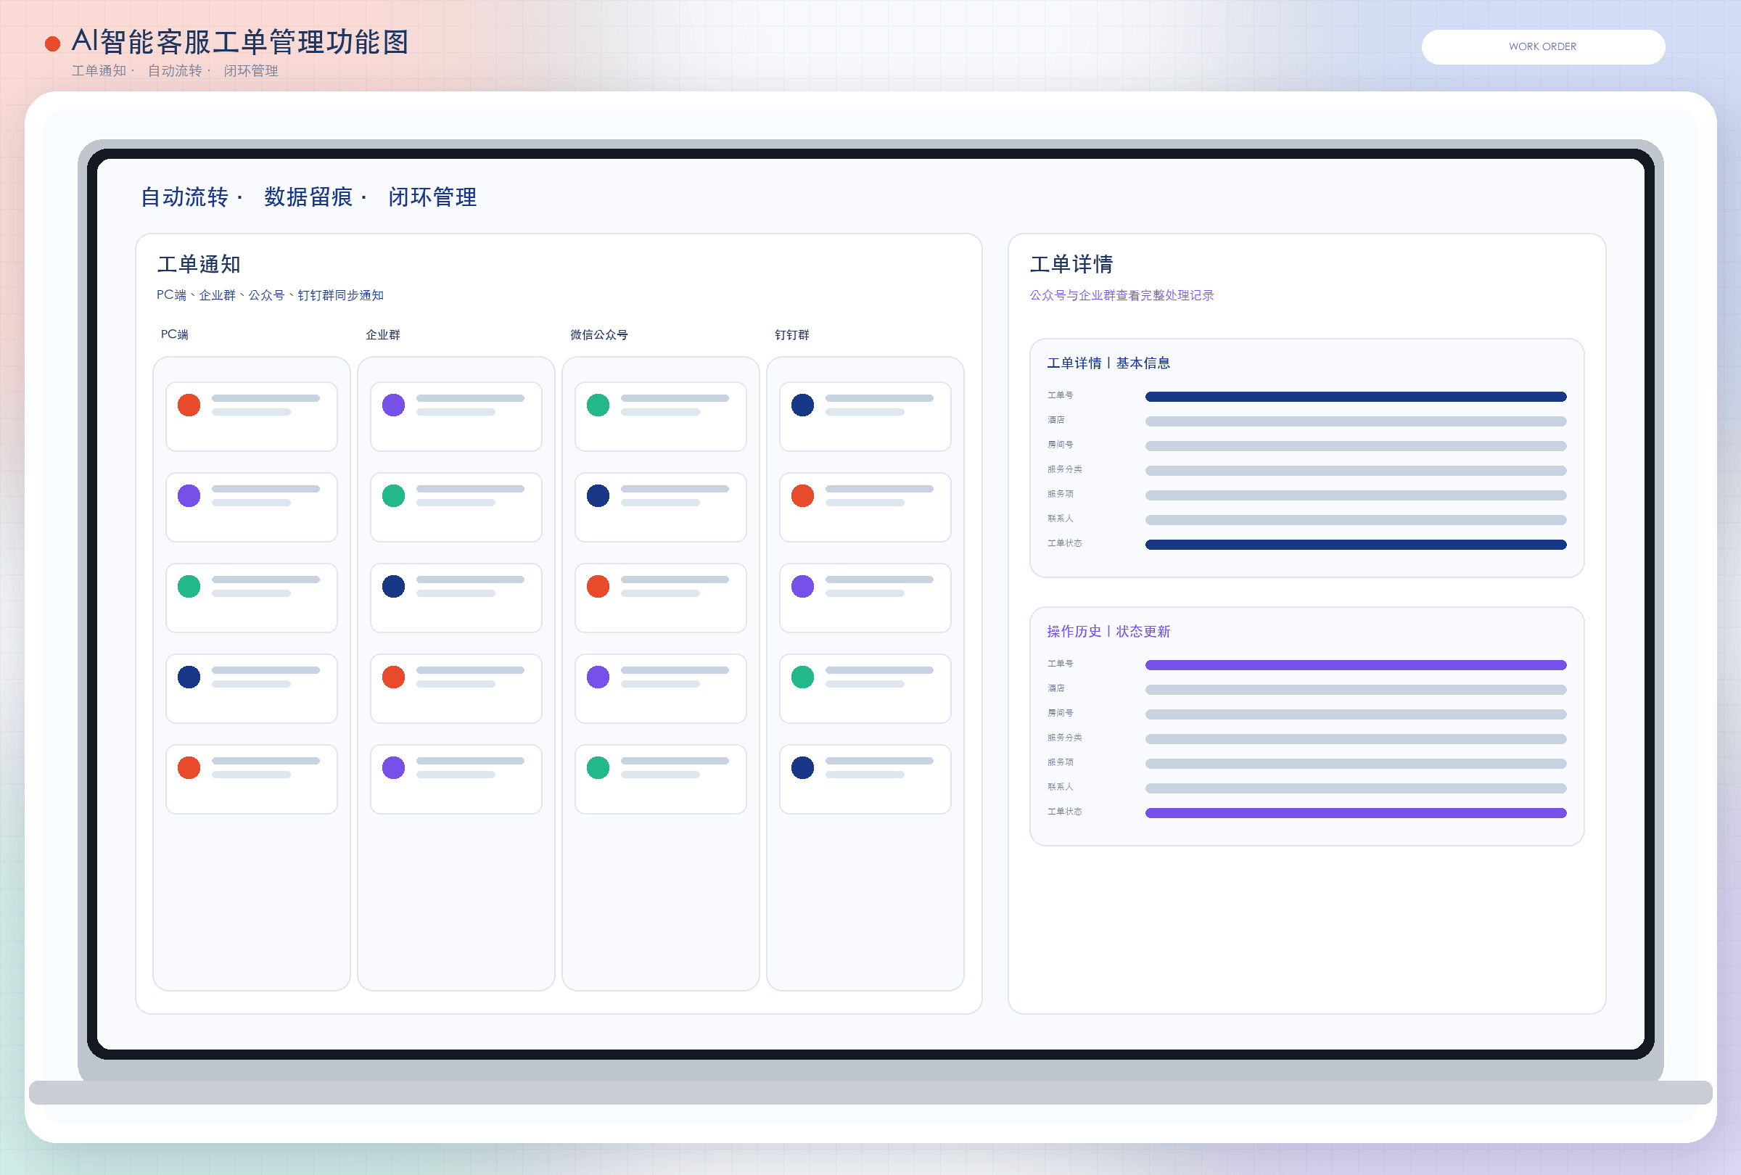Click the 房间号 label in 操作历史
The width and height of the screenshot is (1741, 1175).
(1060, 712)
